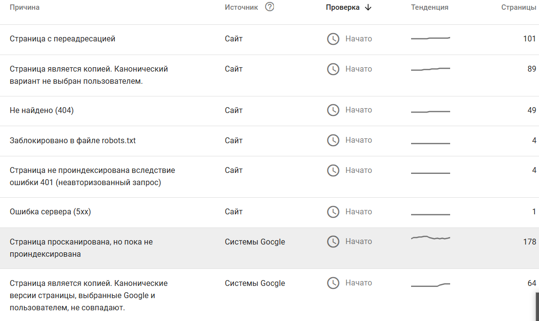539x321 pixels.
Task: Click clock icon in 'Страница с переадресацией' row
Action: coord(333,39)
